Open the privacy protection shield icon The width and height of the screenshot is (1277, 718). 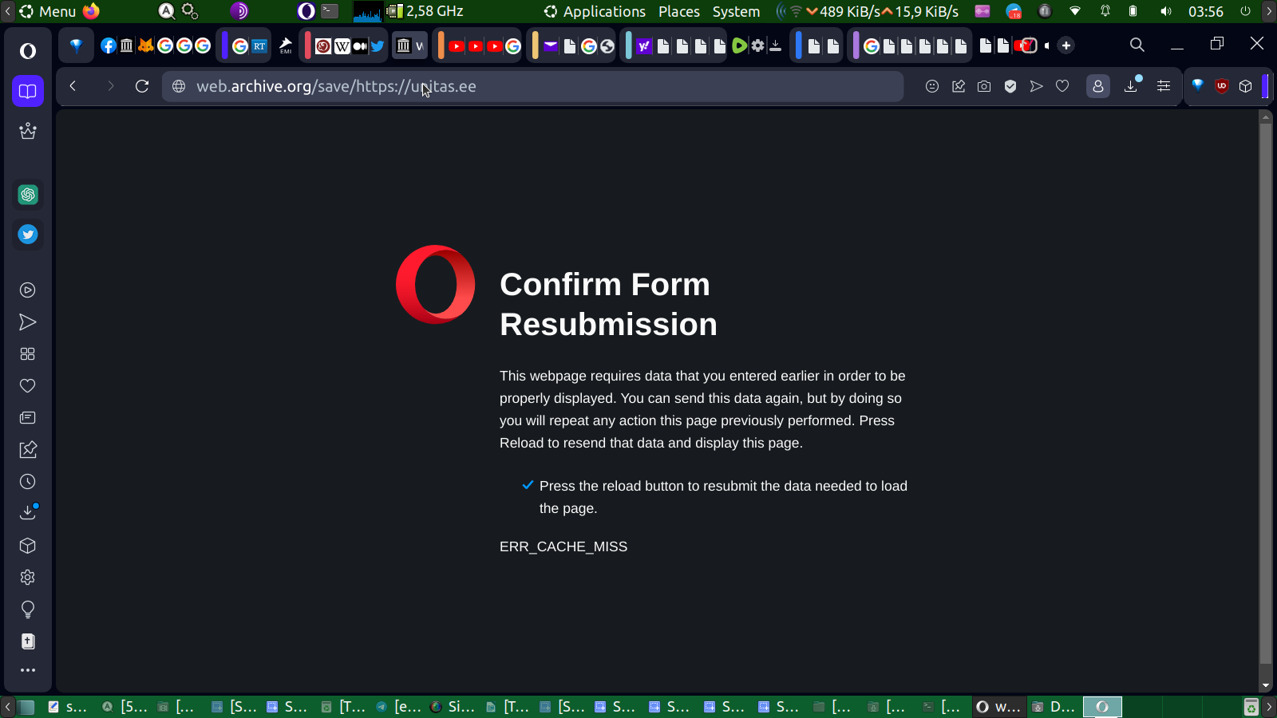(x=1010, y=86)
